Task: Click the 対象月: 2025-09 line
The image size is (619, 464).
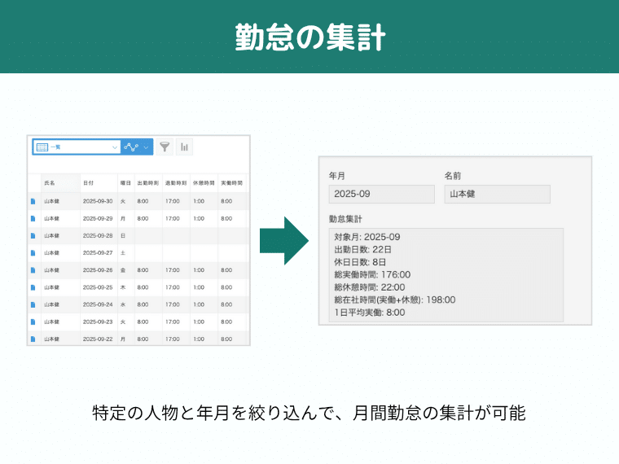Action: (x=367, y=237)
